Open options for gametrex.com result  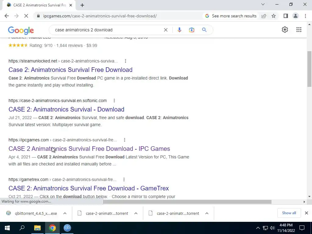124,180
